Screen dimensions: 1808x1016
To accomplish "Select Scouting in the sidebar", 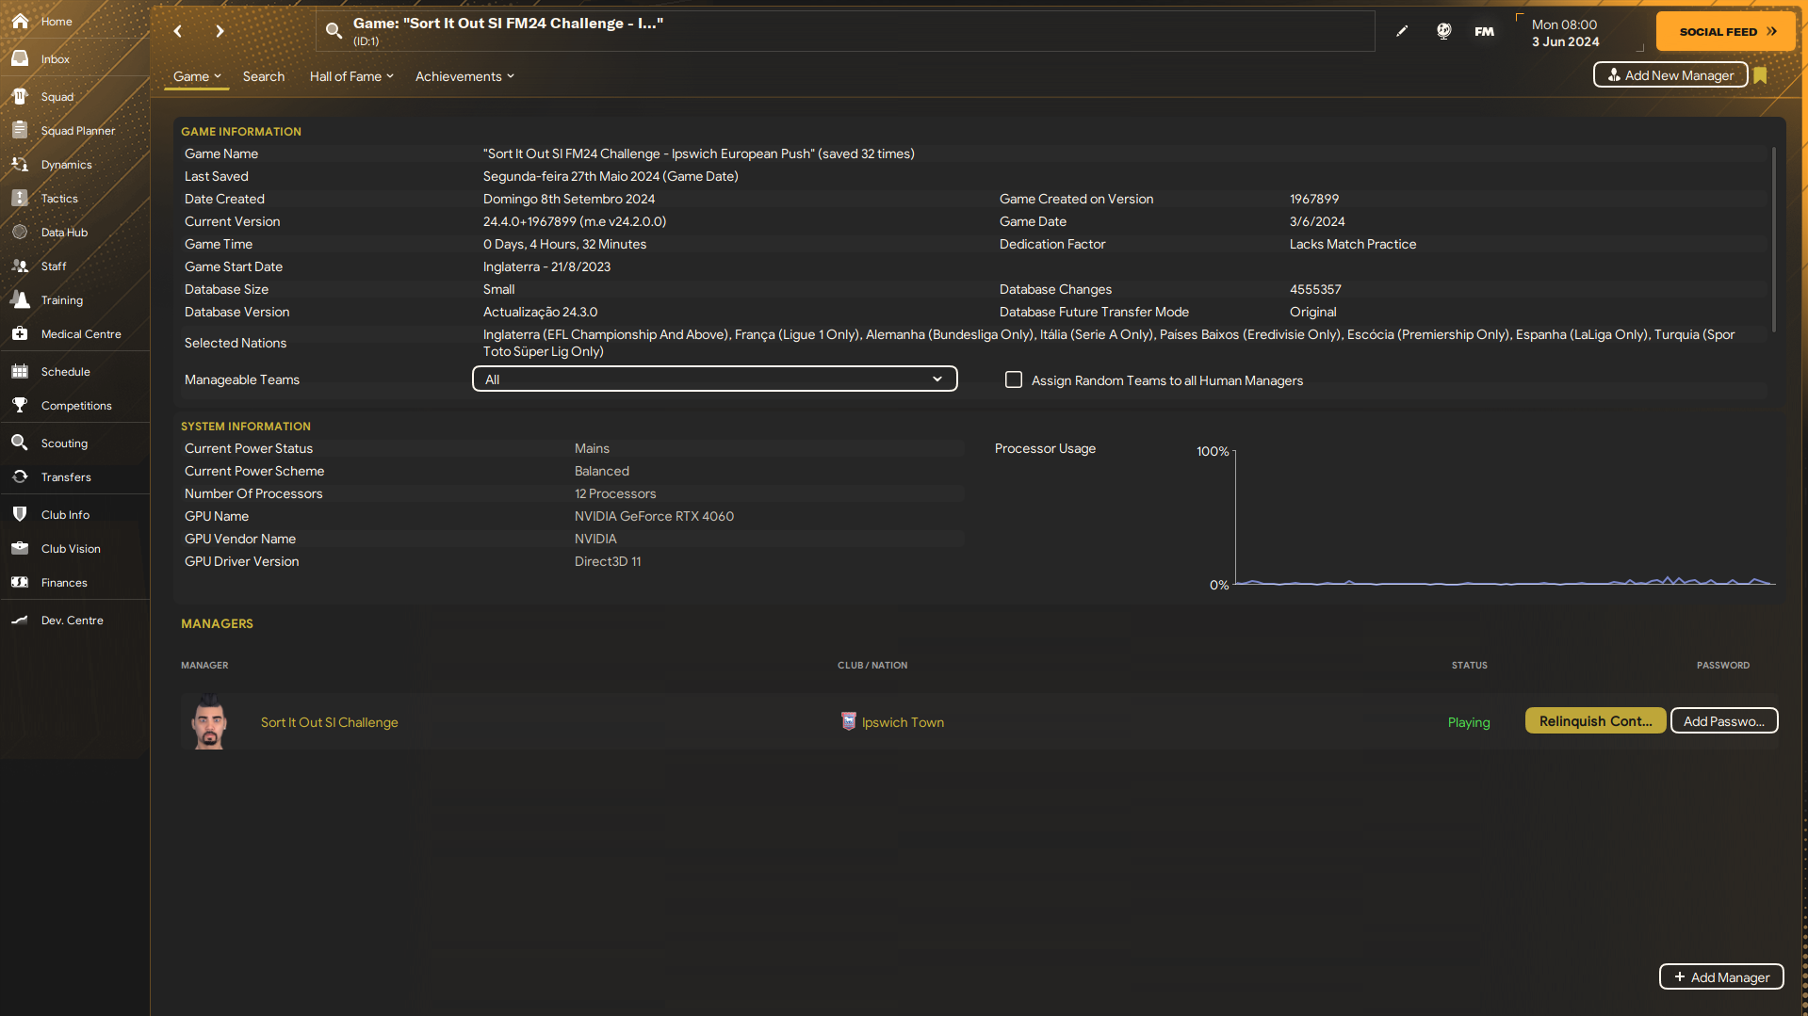I will click(x=64, y=443).
